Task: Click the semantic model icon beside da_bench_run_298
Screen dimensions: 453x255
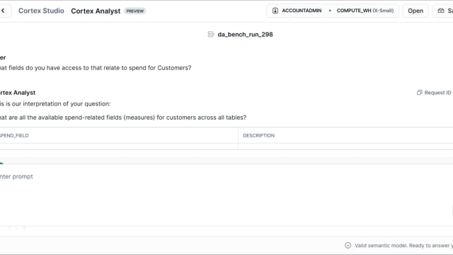Action: 211,35
